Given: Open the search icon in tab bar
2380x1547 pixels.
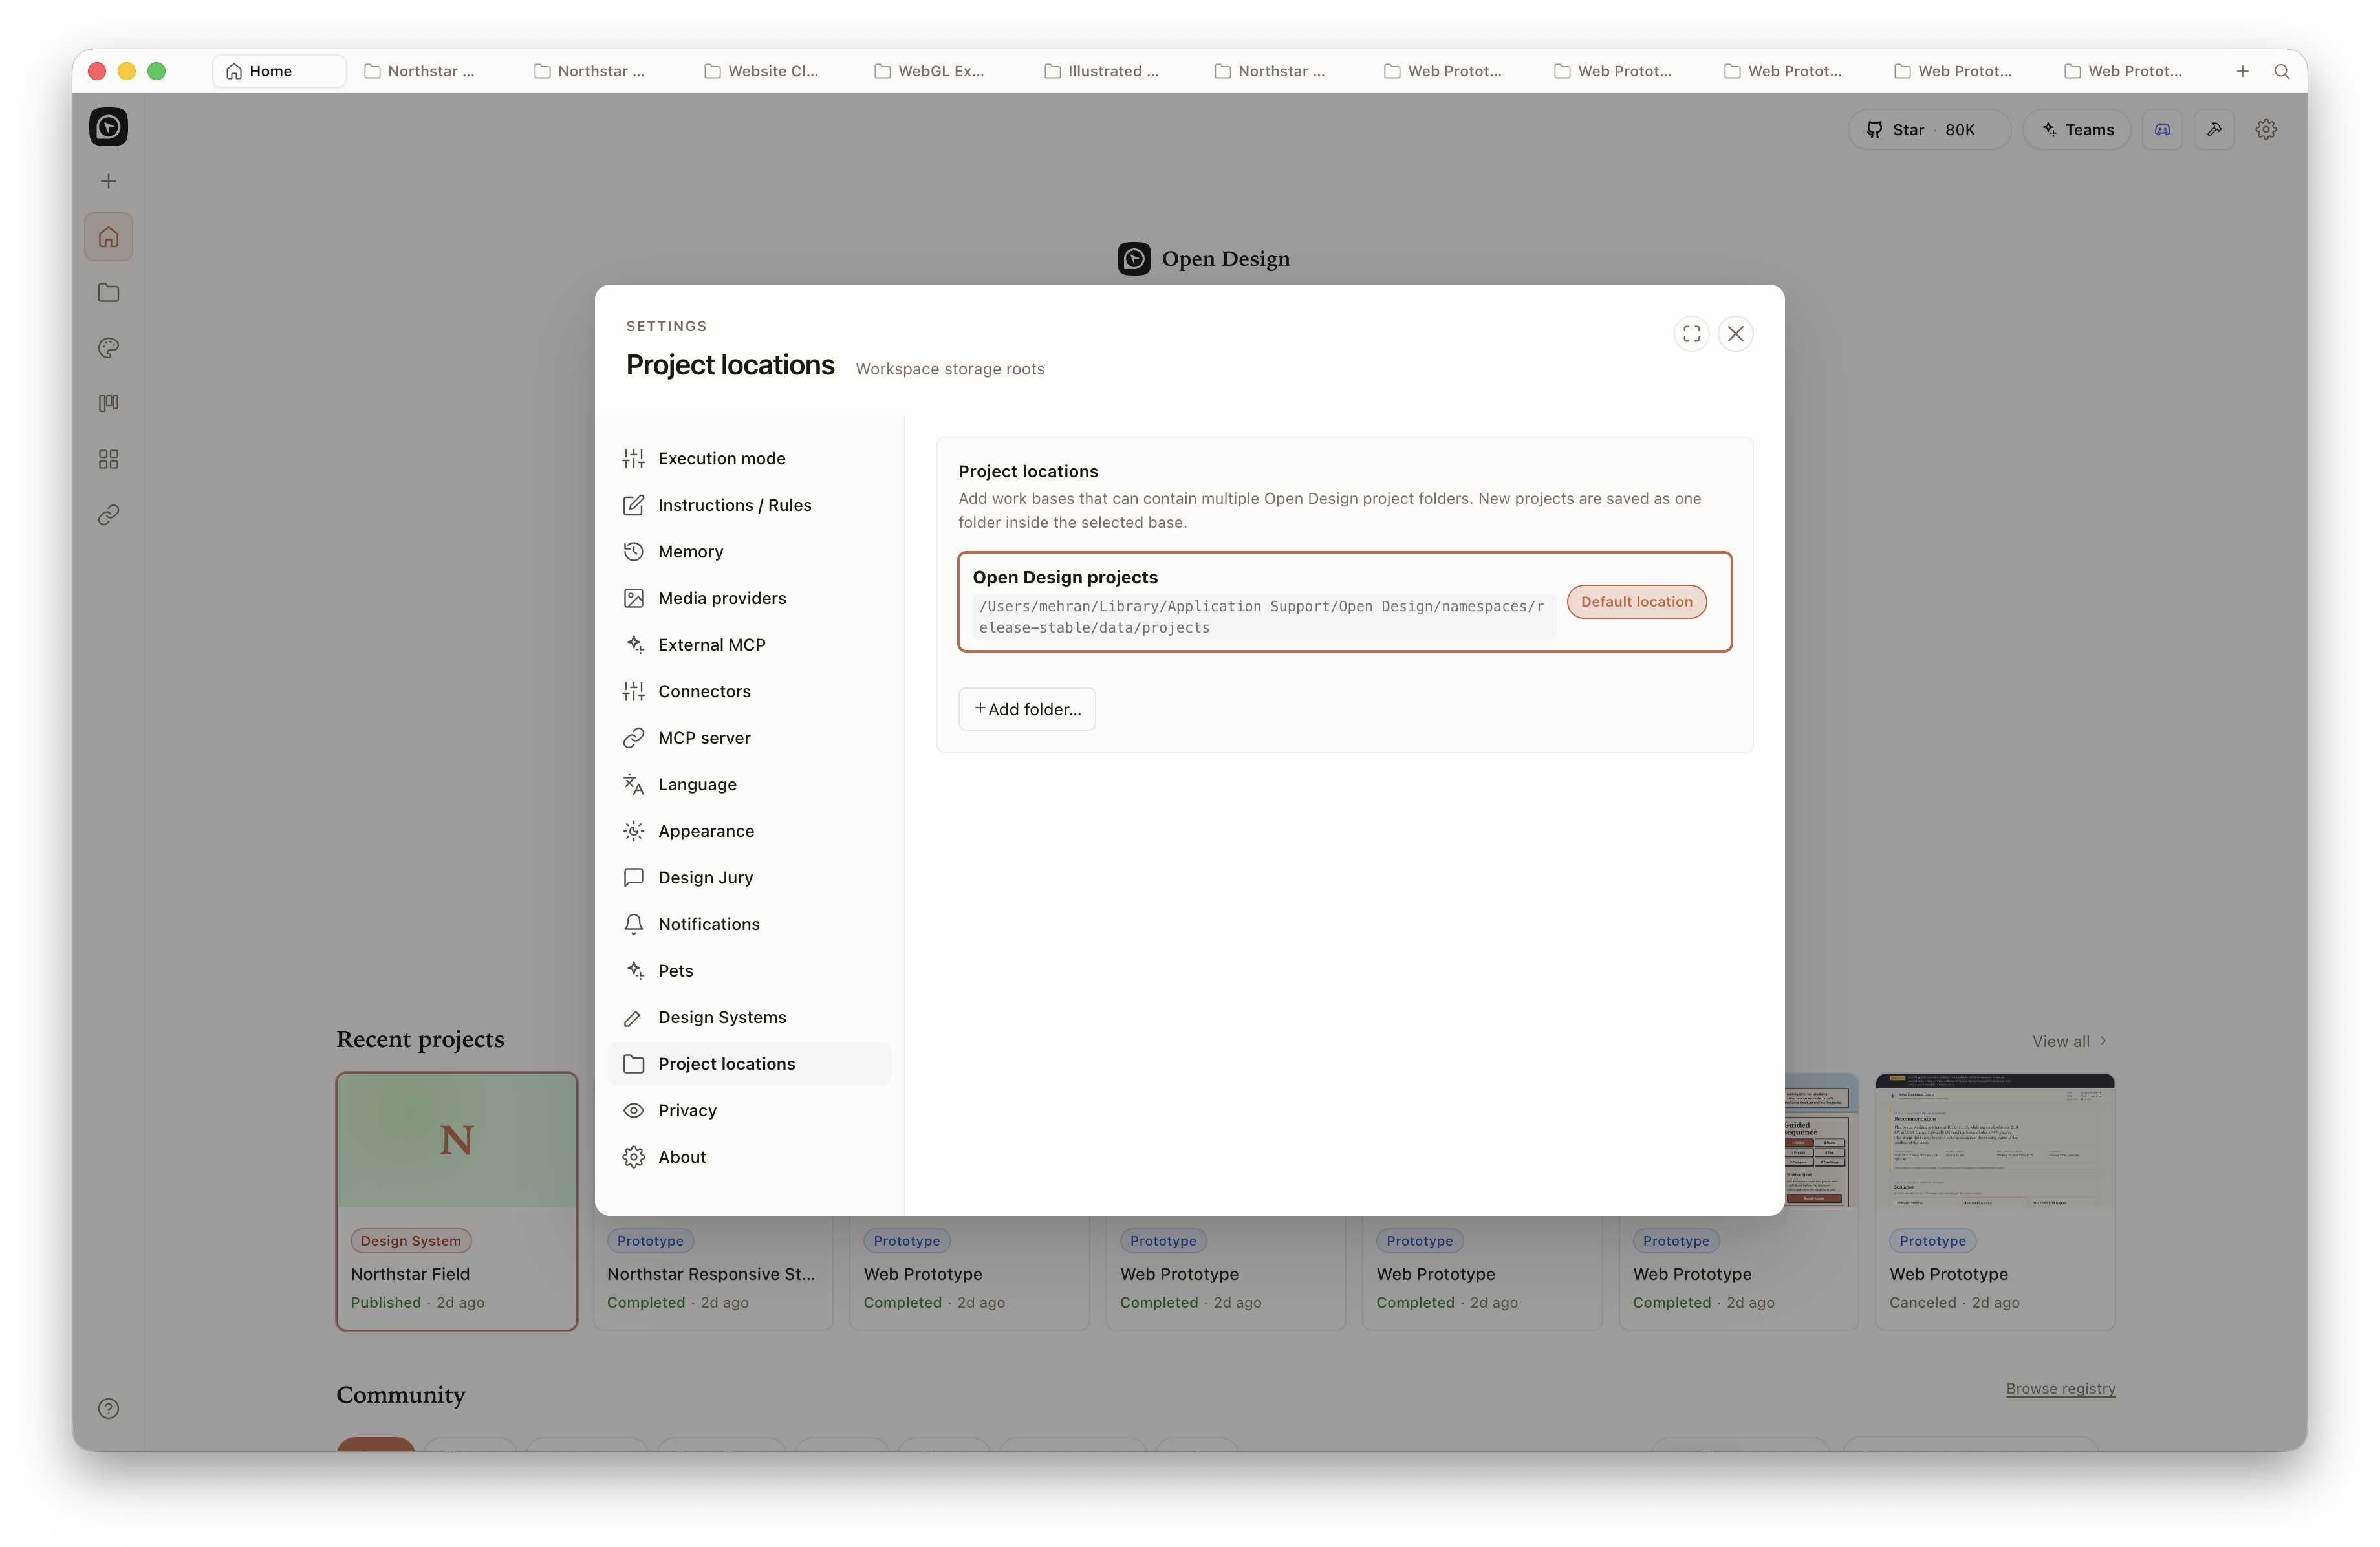Looking at the screenshot, I should click(2282, 71).
